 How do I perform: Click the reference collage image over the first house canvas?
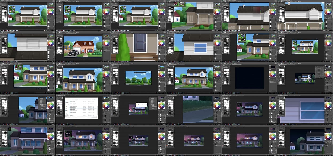click(x=12, y=9)
